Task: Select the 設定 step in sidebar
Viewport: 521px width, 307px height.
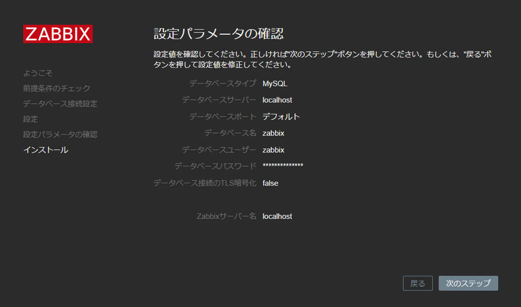Action: click(30, 119)
